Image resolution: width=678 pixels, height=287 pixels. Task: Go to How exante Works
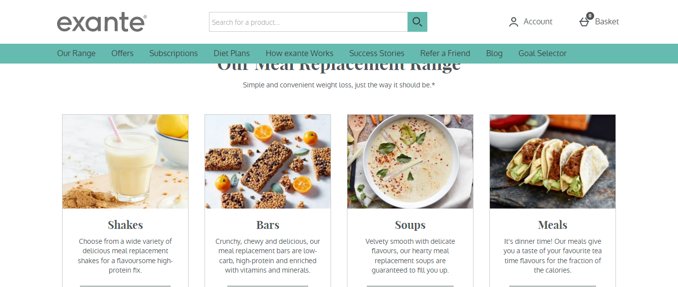(299, 53)
